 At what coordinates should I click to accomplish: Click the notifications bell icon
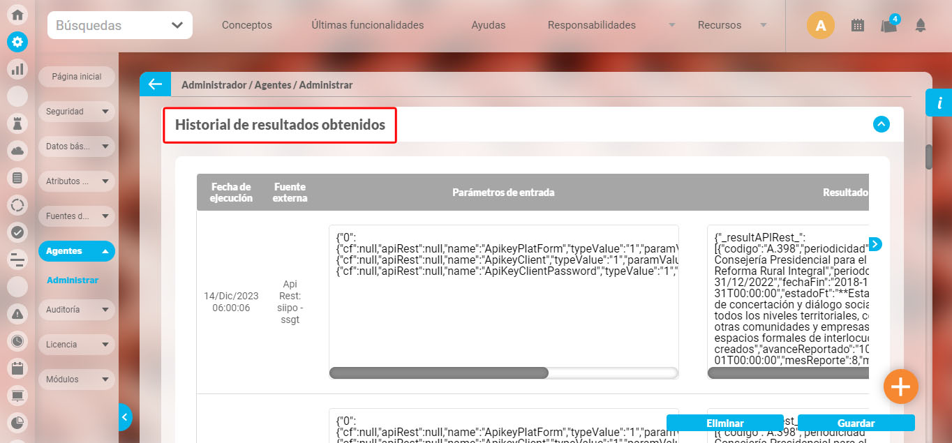pos(920,26)
